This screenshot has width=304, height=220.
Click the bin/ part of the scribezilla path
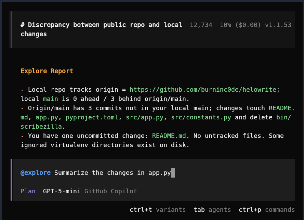pyautogui.click(x=283, y=117)
